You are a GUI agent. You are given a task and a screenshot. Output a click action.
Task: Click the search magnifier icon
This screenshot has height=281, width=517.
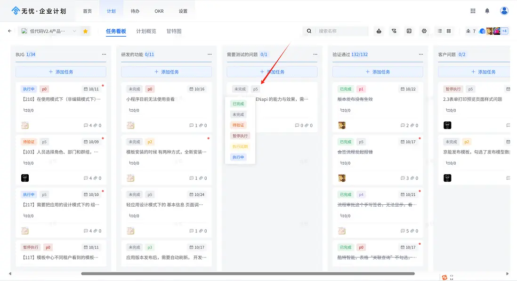click(309, 31)
